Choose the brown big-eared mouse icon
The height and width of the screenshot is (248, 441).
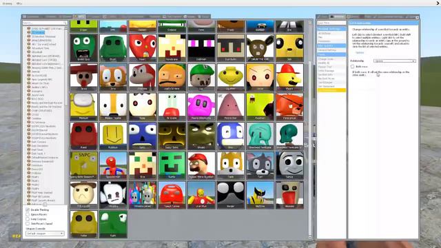(x=260, y=48)
